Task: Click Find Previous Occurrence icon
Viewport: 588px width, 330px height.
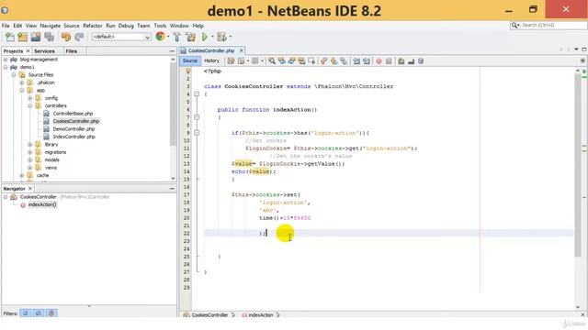Action: (282, 61)
